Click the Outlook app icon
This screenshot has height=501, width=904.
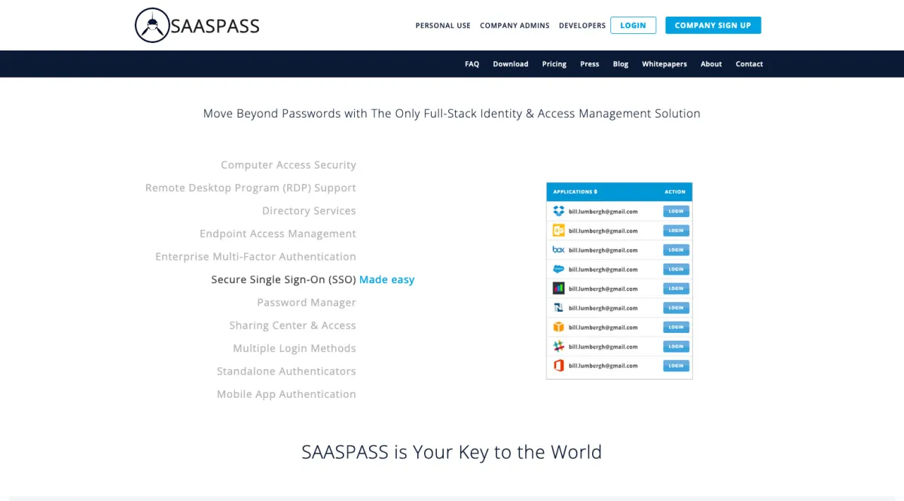tap(558, 231)
